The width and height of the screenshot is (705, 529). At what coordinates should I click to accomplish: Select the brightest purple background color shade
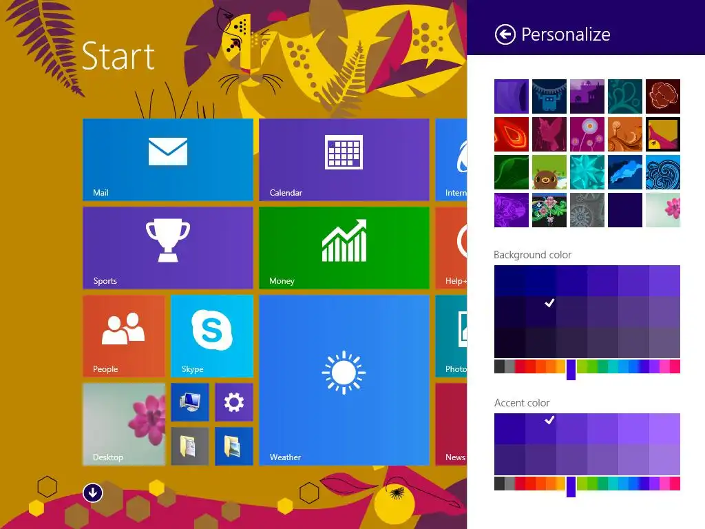point(664,281)
